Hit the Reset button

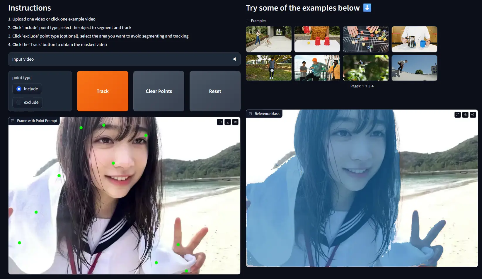point(215,91)
